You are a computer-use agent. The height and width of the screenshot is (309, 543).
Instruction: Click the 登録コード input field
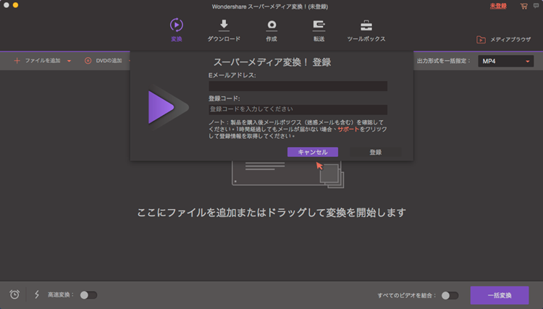298,109
